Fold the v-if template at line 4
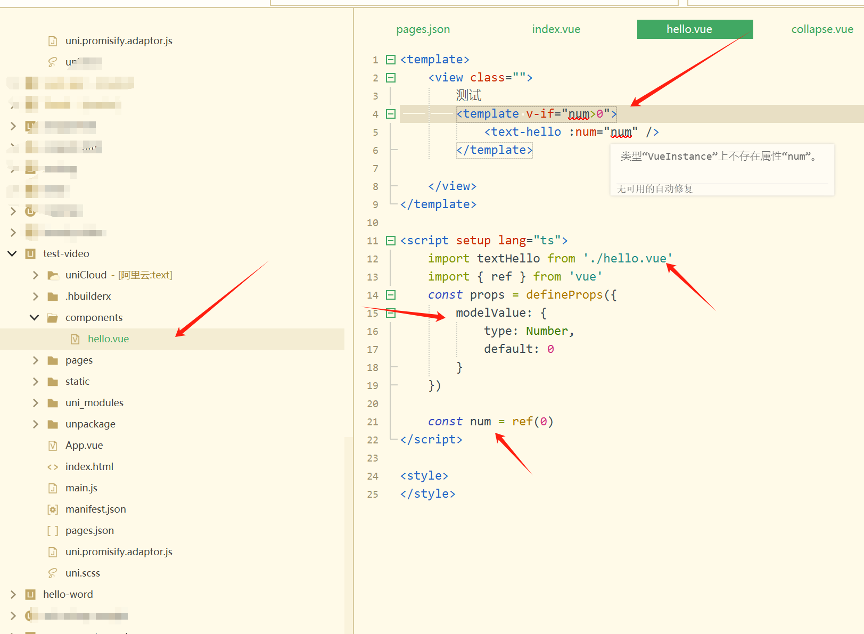This screenshot has width=864, height=634. point(391,114)
